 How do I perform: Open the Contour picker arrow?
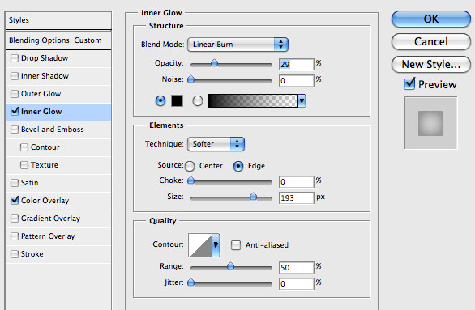(216, 245)
